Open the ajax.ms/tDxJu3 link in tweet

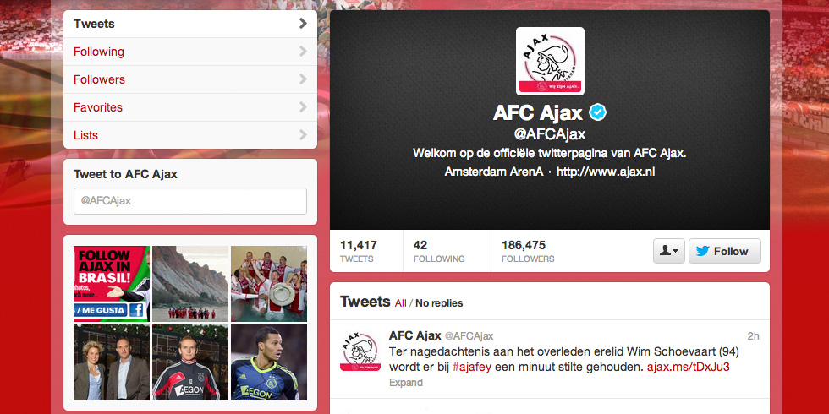pos(689,367)
